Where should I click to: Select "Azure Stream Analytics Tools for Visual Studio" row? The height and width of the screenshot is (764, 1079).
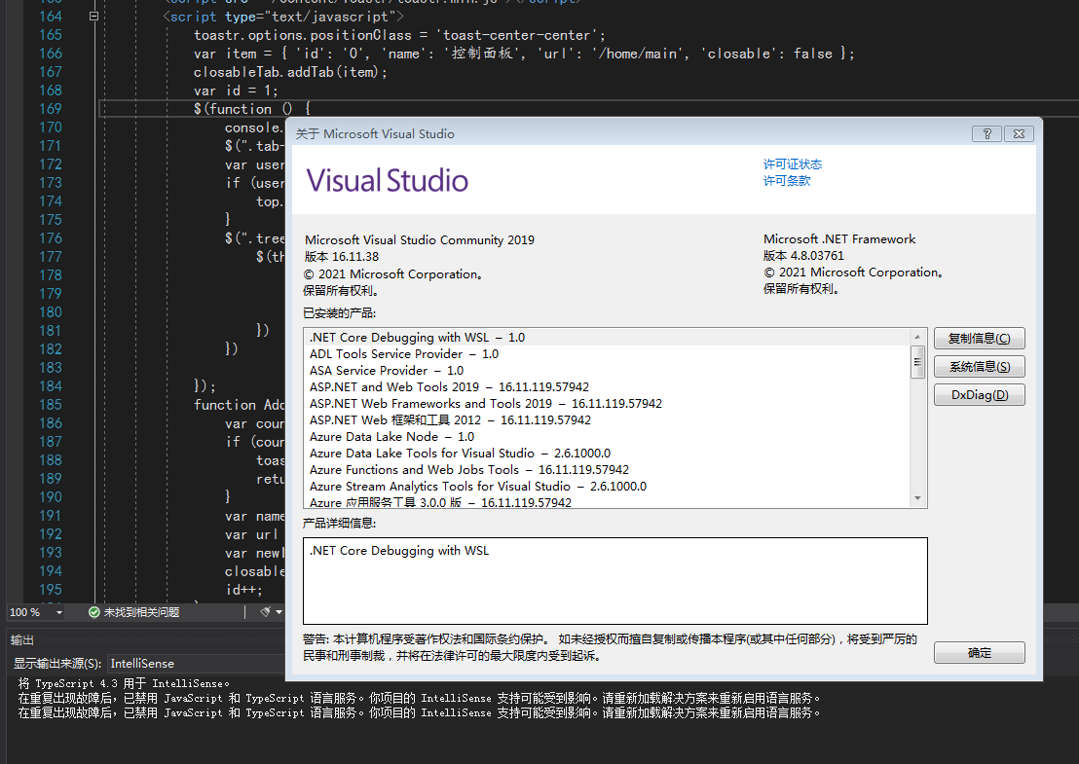[607, 486]
